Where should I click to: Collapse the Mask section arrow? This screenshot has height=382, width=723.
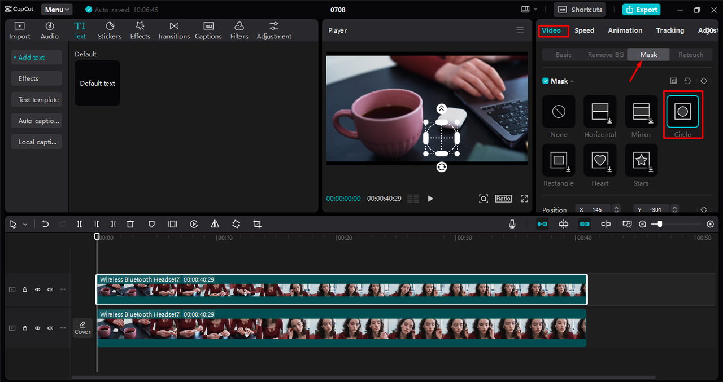[572, 81]
